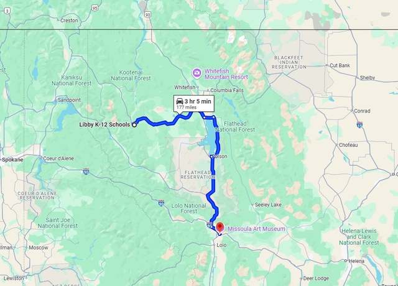Click the Cut Bank town label
Viewport: 398px width, 286px height.
(340, 65)
